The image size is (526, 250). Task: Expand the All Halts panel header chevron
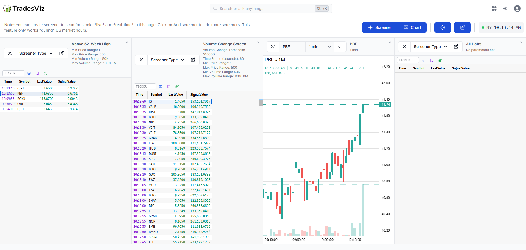pos(521,42)
